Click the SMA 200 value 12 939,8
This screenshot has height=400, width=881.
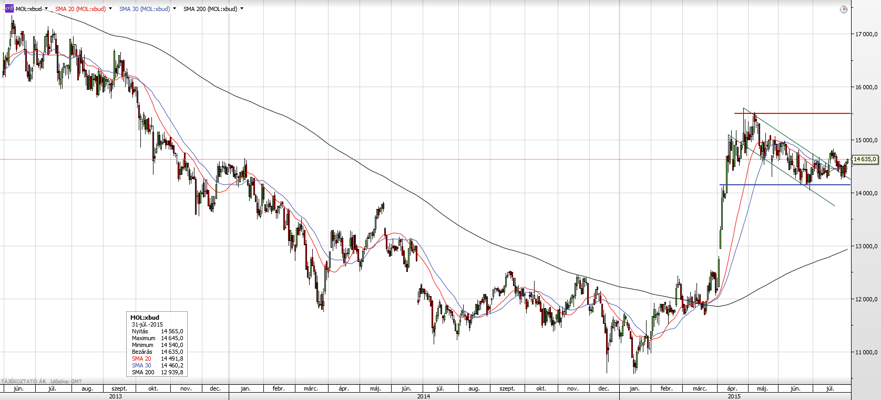click(x=172, y=372)
